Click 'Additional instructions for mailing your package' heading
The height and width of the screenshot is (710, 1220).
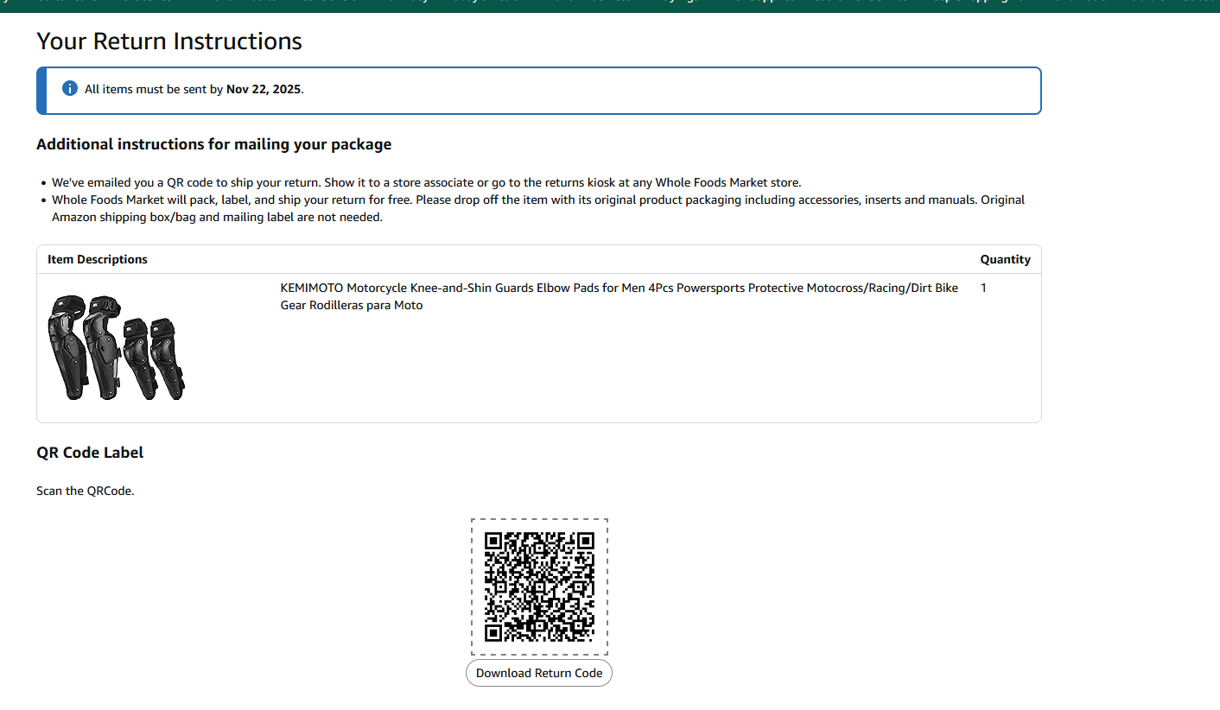pos(213,144)
